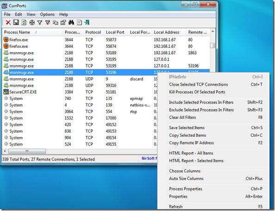Click the vertical scrollbar thumb
This screenshot has height=211, width=275.
click(x=213, y=45)
